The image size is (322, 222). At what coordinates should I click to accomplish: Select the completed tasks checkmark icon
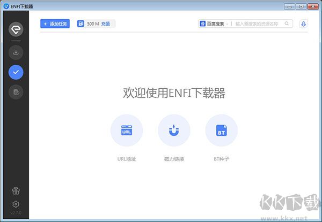pos(16,72)
